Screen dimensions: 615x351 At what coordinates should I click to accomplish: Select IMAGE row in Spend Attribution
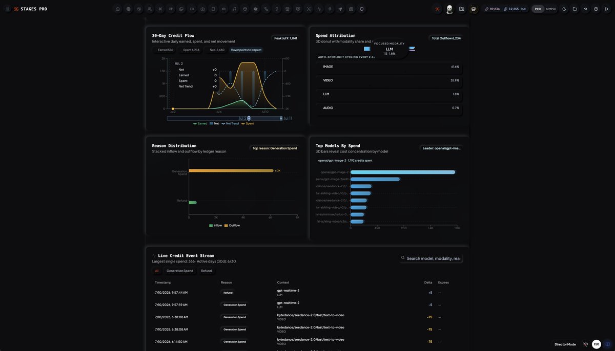point(389,67)
